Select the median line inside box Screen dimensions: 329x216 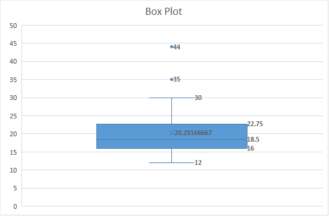tap(172, 139)
